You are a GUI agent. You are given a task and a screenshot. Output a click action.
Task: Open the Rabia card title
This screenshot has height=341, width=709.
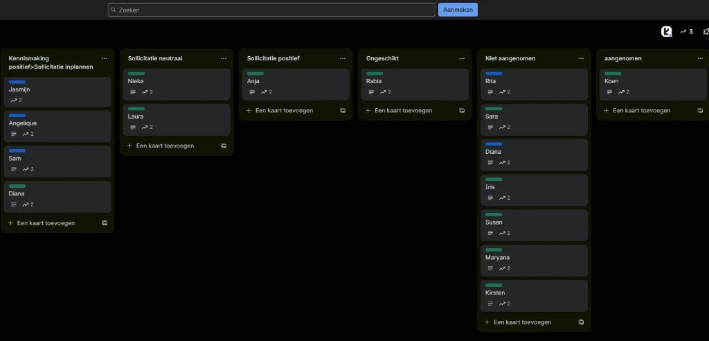(374, 81)
